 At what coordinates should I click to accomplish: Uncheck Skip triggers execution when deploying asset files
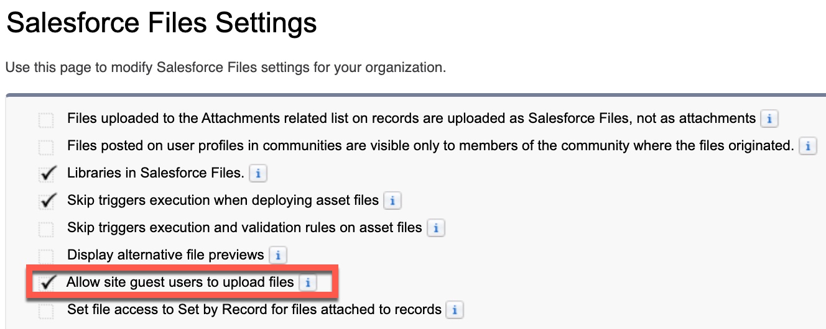pyautogui.click(x=47, y=201)
